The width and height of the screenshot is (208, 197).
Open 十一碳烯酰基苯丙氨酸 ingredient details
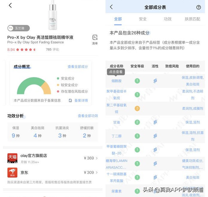(117, 177)
